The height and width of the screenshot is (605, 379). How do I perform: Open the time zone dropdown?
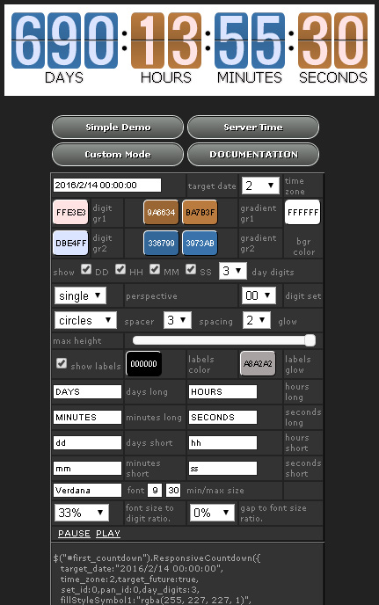click(260, 186)
